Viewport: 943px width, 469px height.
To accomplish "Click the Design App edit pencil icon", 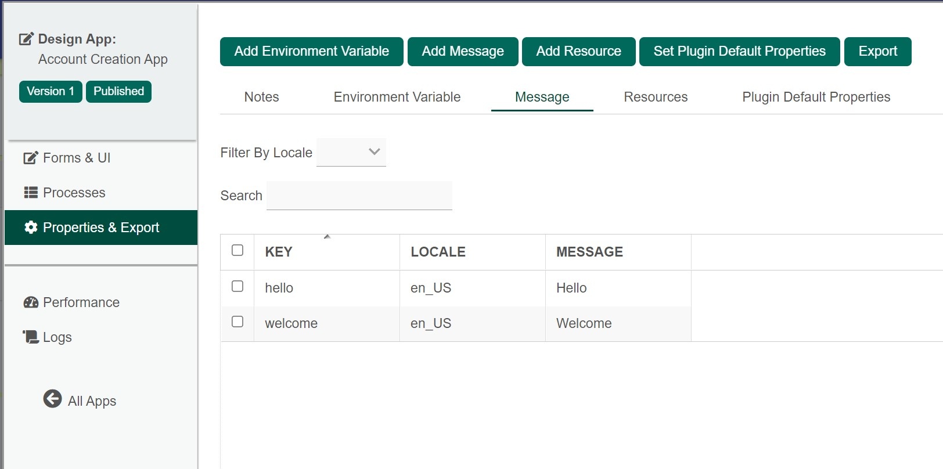I will (x=27, y=39).
